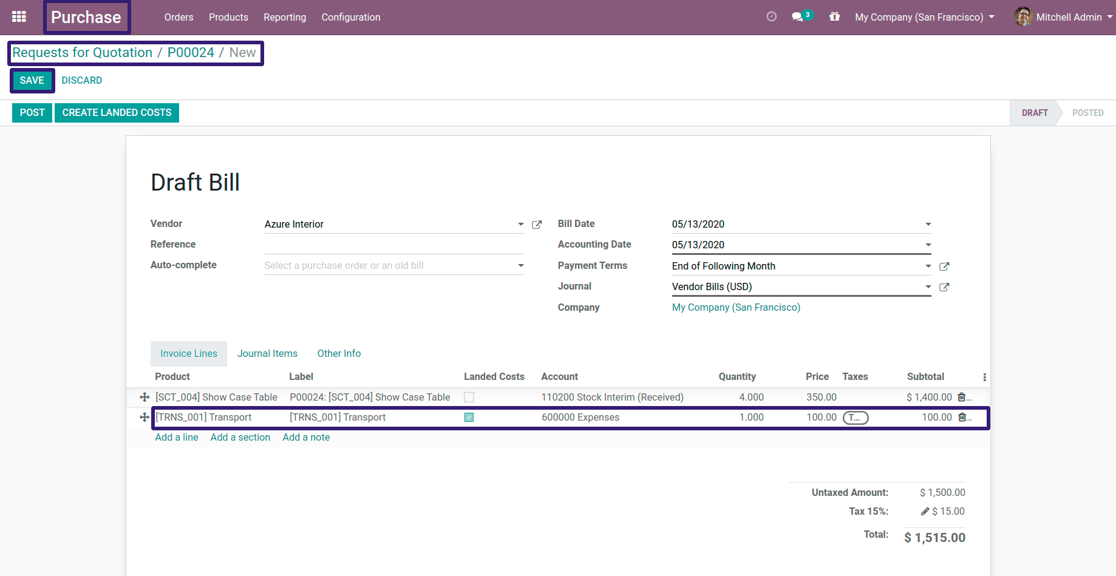Viewport: 1116px width, 576px height.
Task: Click the DISCARD button
Action: point(82,80)
